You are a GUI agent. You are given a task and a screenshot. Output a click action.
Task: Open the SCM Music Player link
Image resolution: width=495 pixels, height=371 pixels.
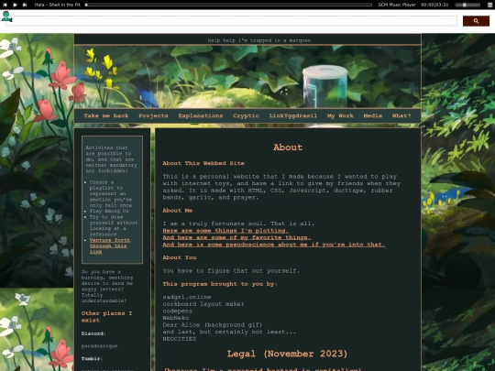point(397,5)
